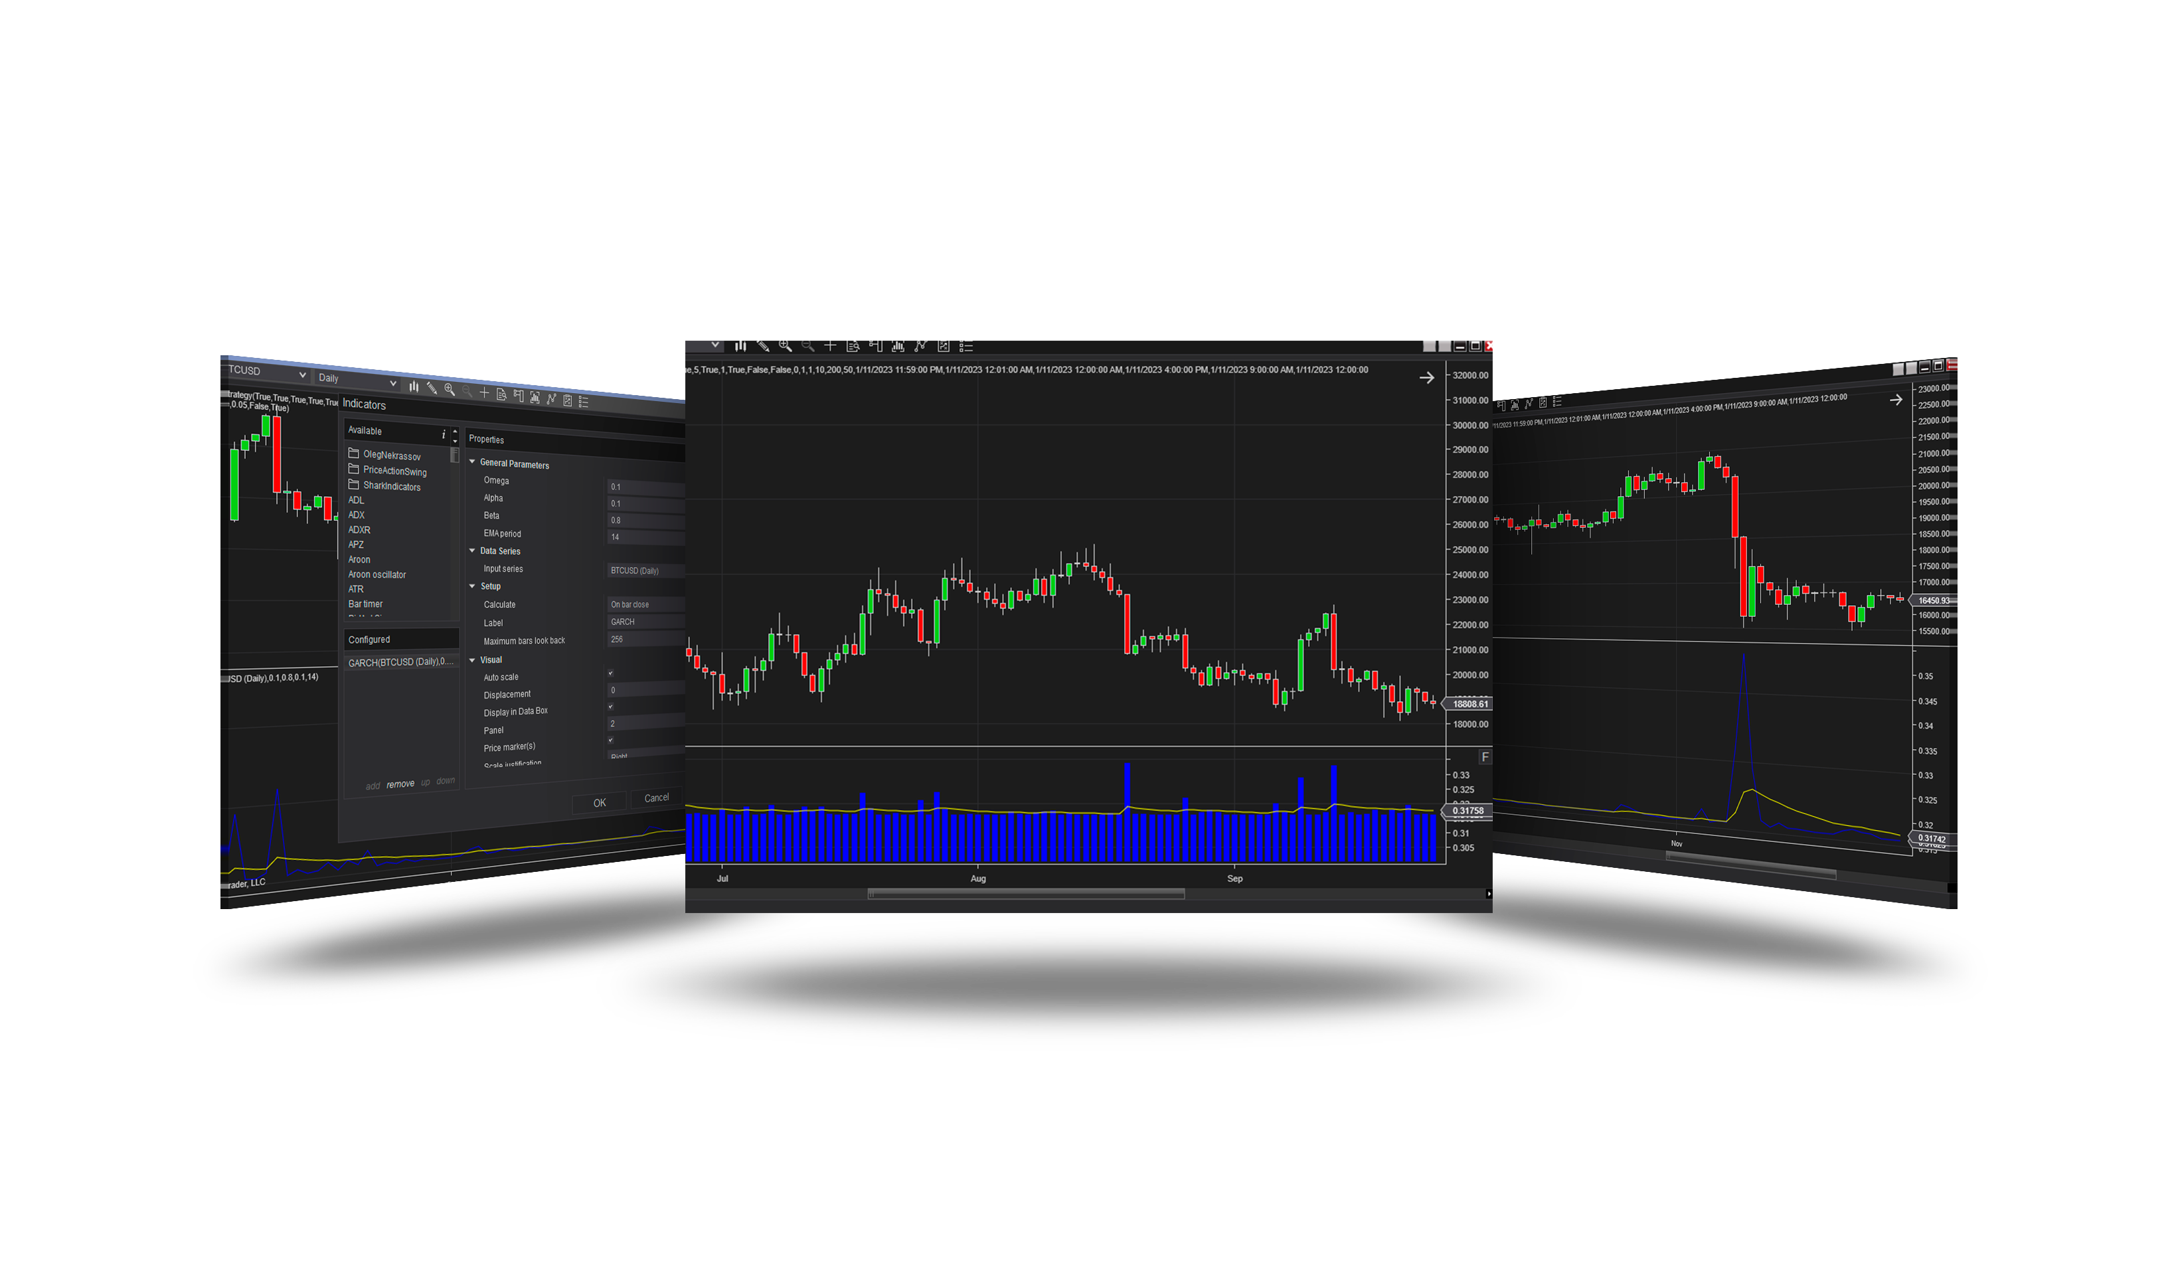Click the right arrow at top of center chart

point(1426,378)
